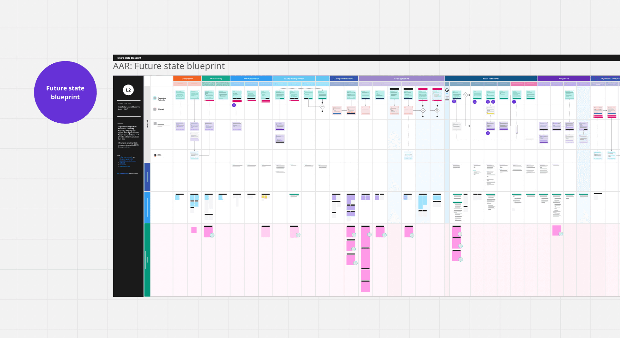Select the 'Assessing Authority' lane label
Image resolution: width=620 pixels, height=338 pixels.
pyautogui.click(x=162, y=99)
